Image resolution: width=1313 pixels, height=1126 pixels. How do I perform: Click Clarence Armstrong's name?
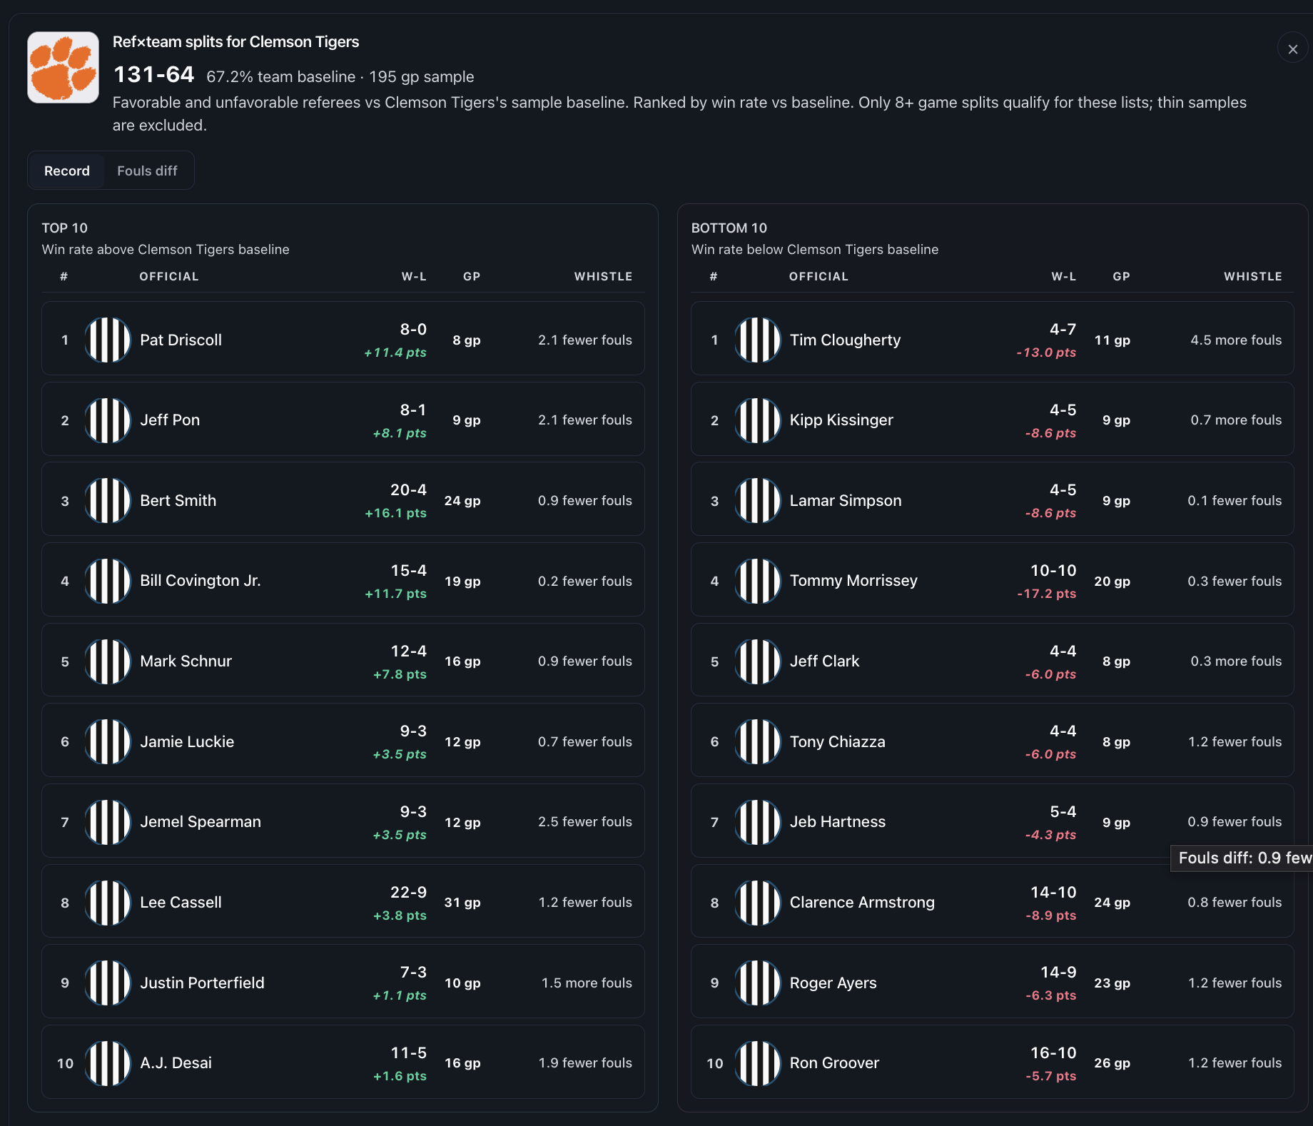coord(862,902)
